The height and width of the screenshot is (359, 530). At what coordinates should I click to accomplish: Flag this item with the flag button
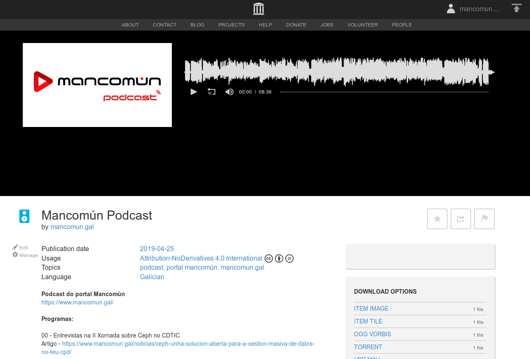(x=484, y=219)
